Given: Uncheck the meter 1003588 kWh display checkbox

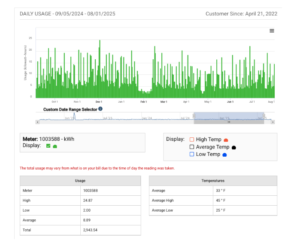Looking at the screenshot, I should coord(48,146).
